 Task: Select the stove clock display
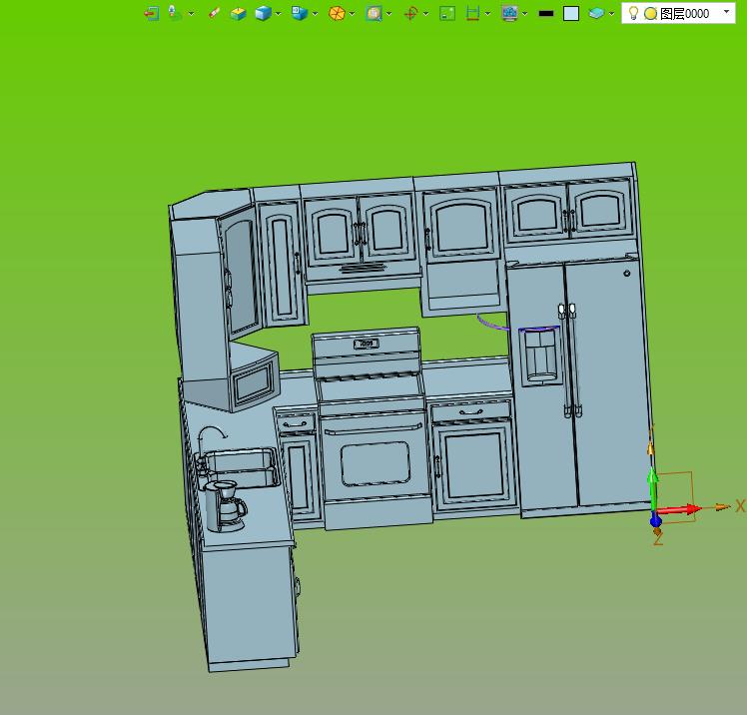point(367,344)
